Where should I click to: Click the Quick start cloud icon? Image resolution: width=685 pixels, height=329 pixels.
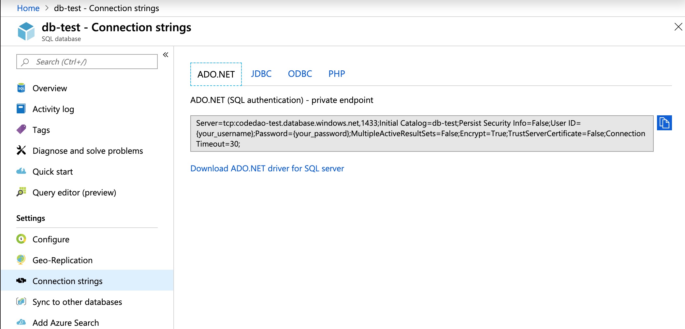coord(21,171)
